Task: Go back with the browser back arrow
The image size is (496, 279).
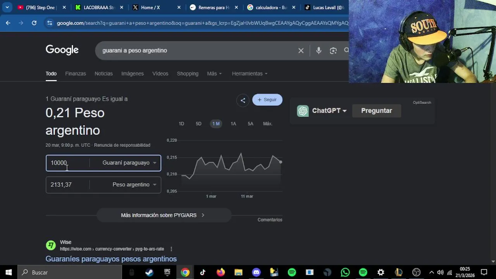Action: 8,23
